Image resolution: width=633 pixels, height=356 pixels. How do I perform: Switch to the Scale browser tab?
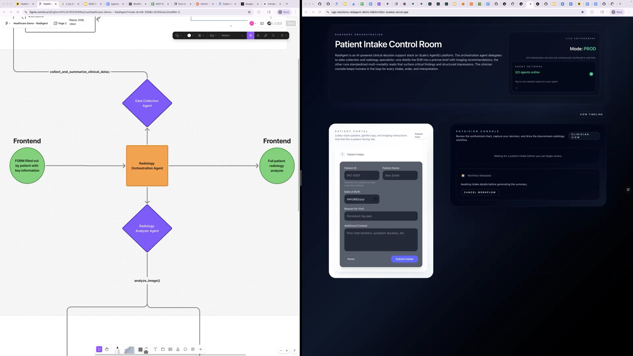[227, 4]
